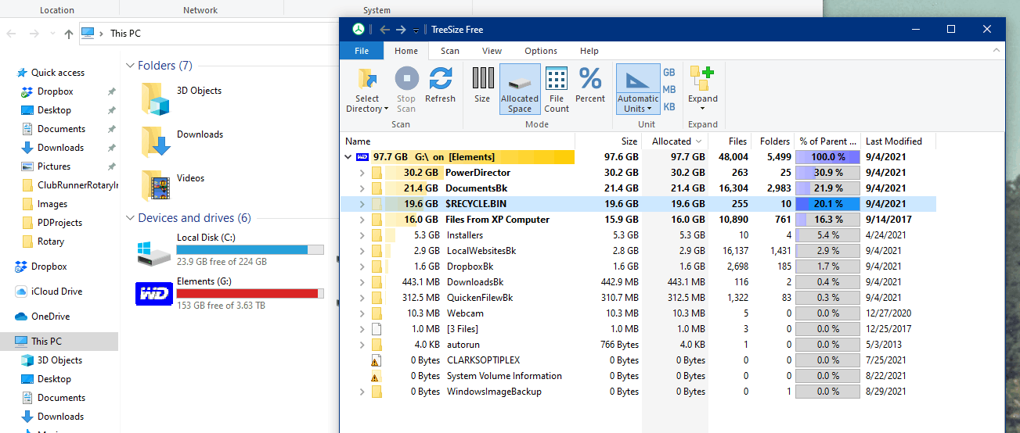Viewport: 1020px width, 433px height.
Task: Switch mode to File Count
Action: pyautogui.click(x=557, y=90)
